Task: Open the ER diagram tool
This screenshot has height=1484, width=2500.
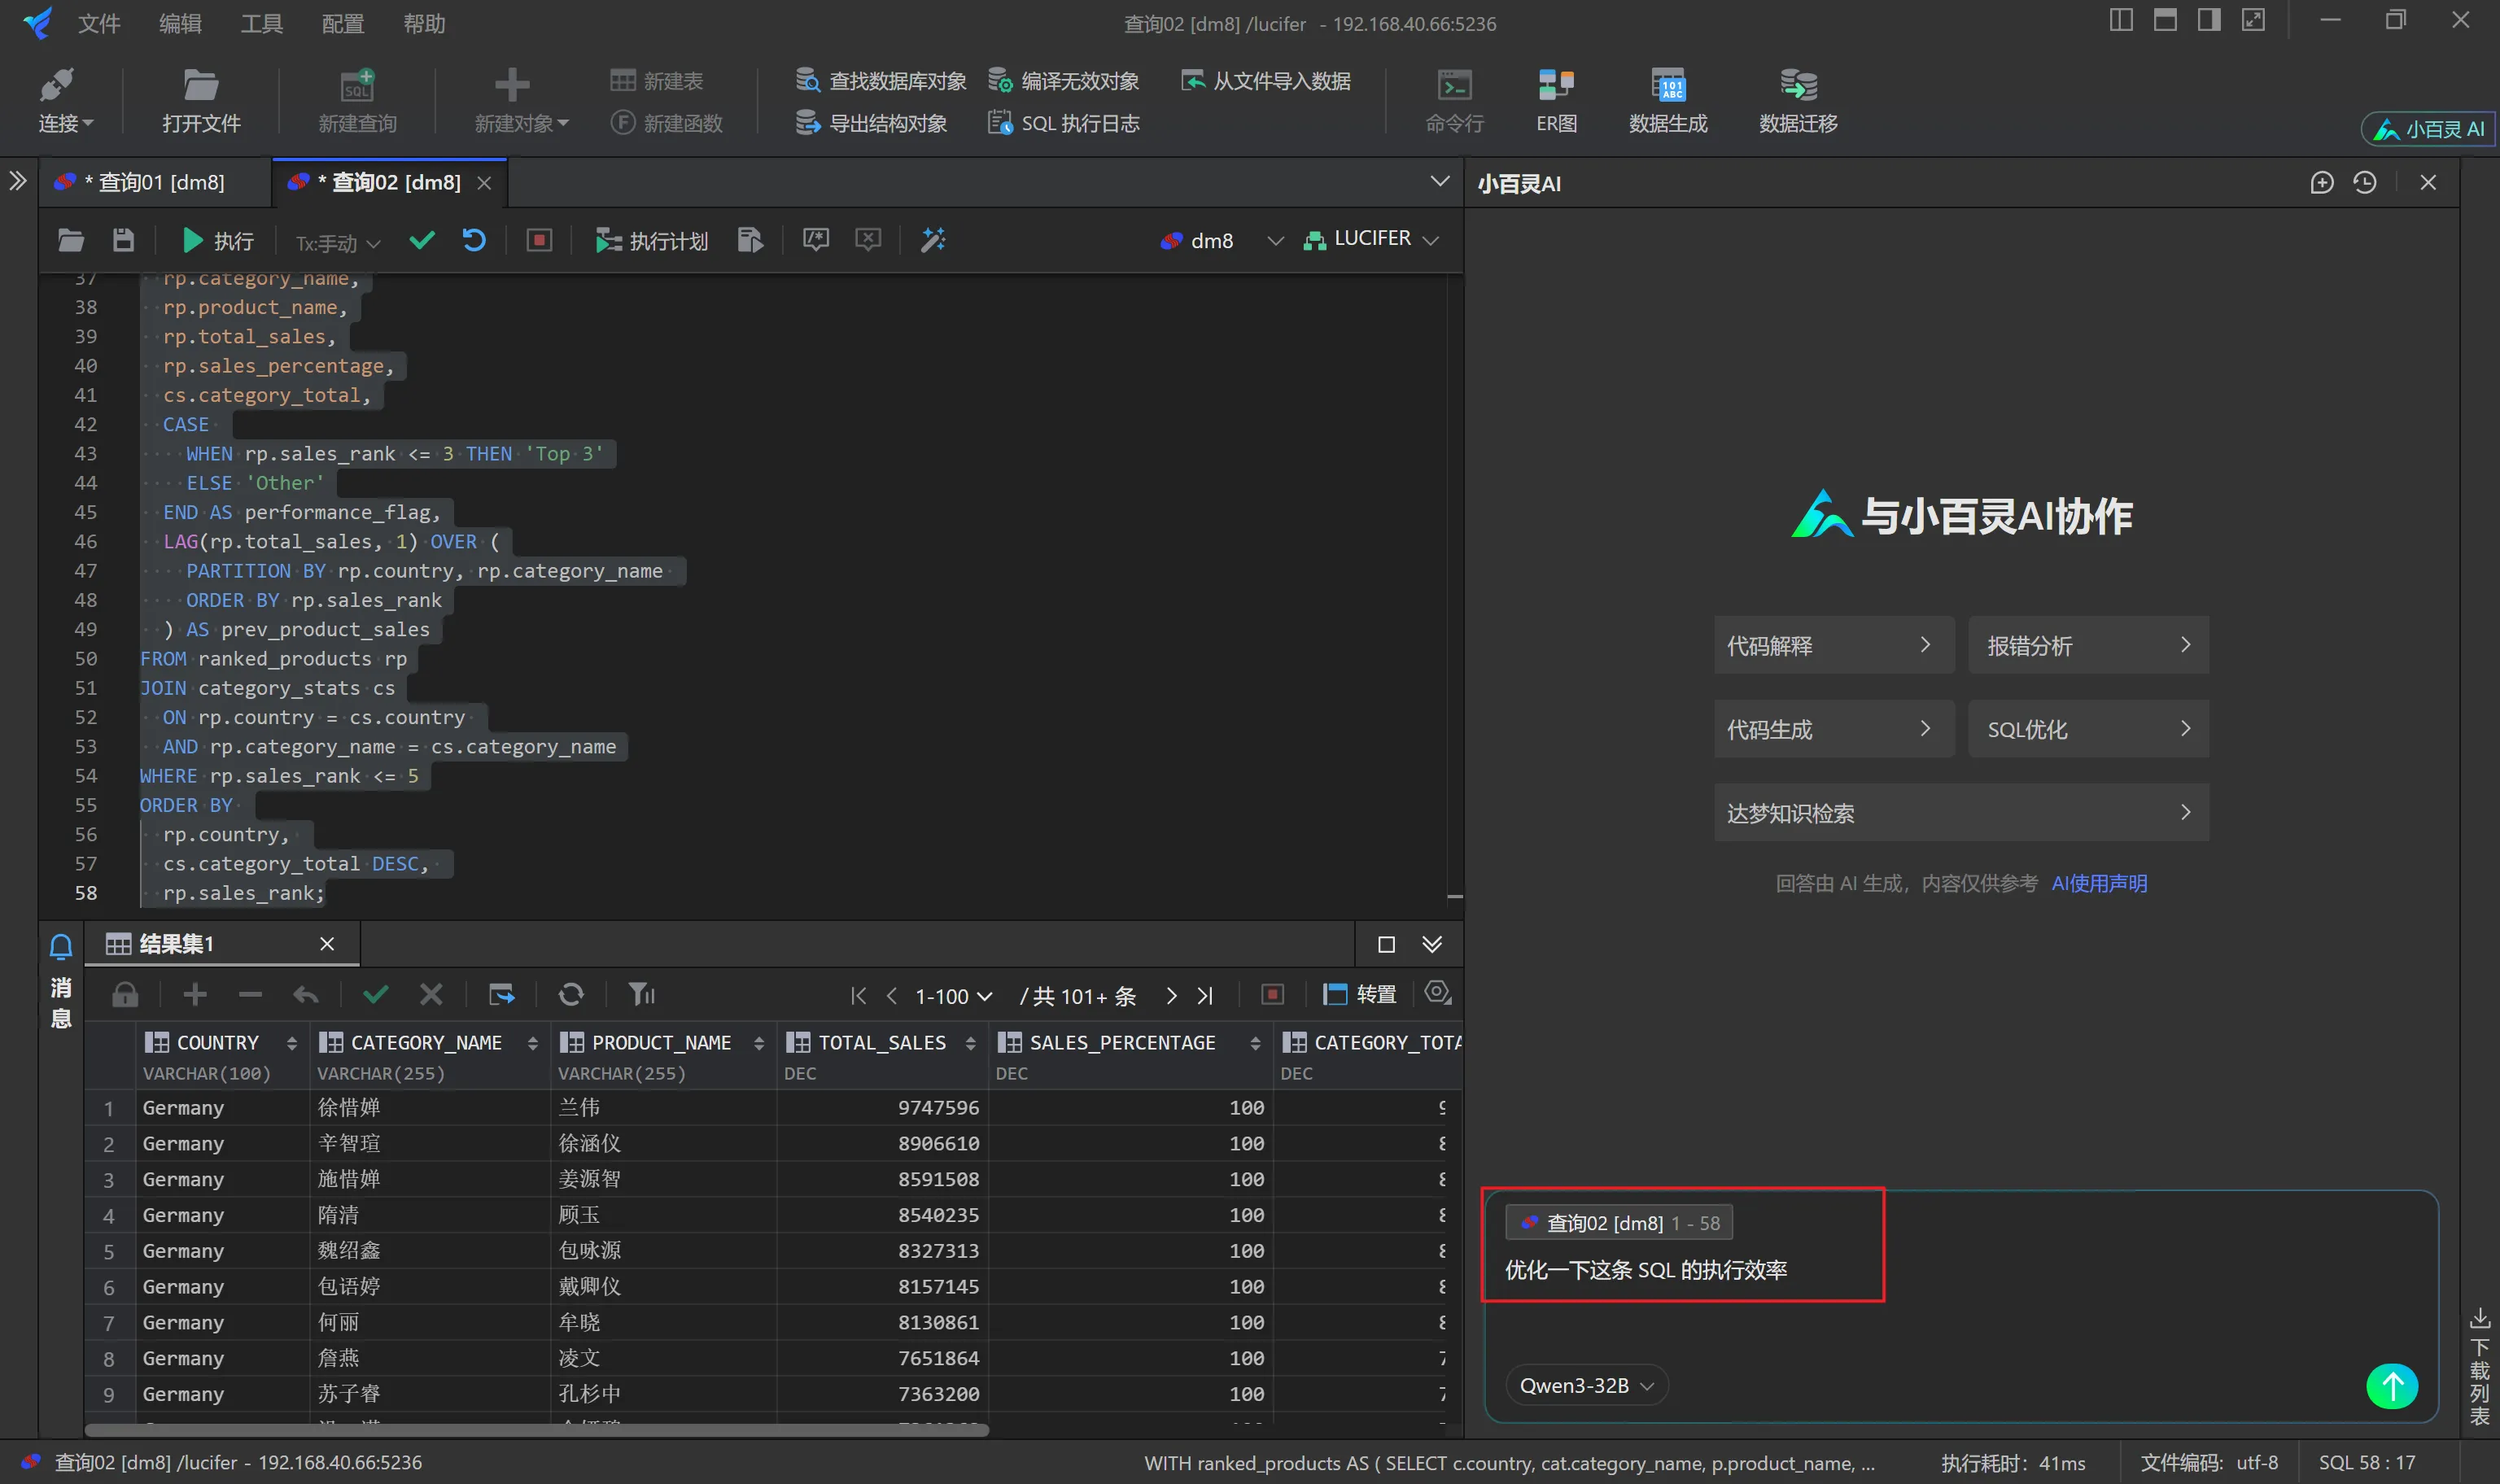Action: pos(1556,100)
